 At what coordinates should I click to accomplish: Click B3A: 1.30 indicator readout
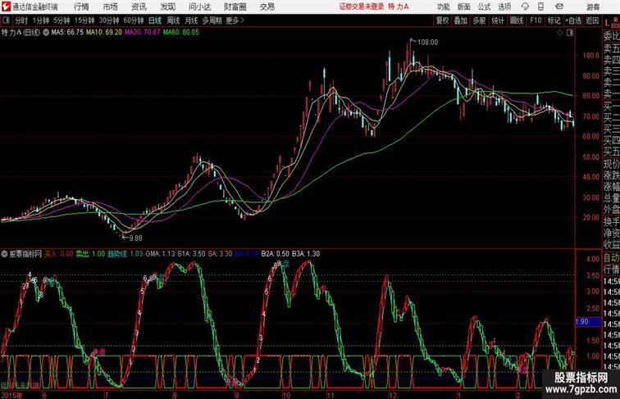[306, 254]
